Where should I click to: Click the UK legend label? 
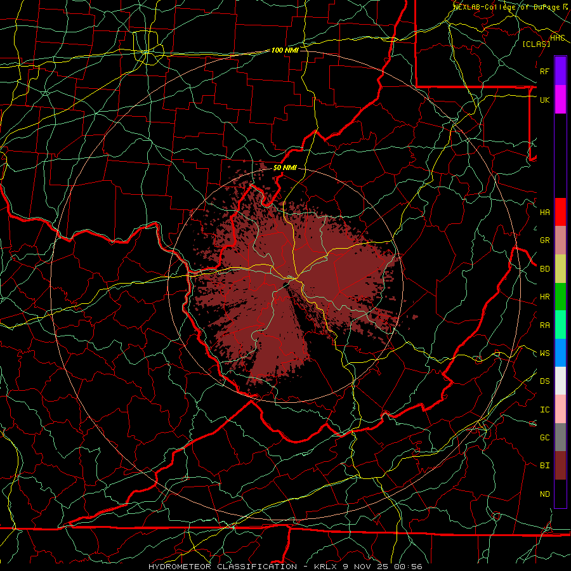point(544,100)
